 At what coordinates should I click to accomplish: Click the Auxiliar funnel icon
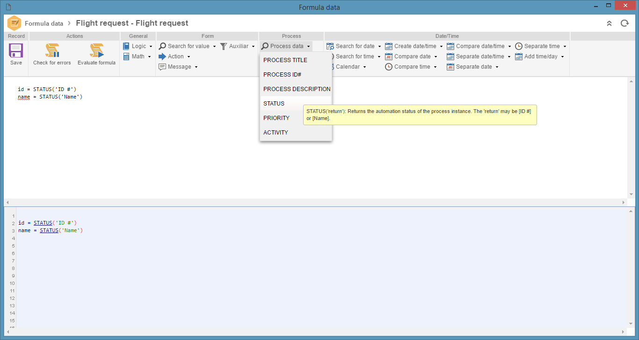pos(224,46)
